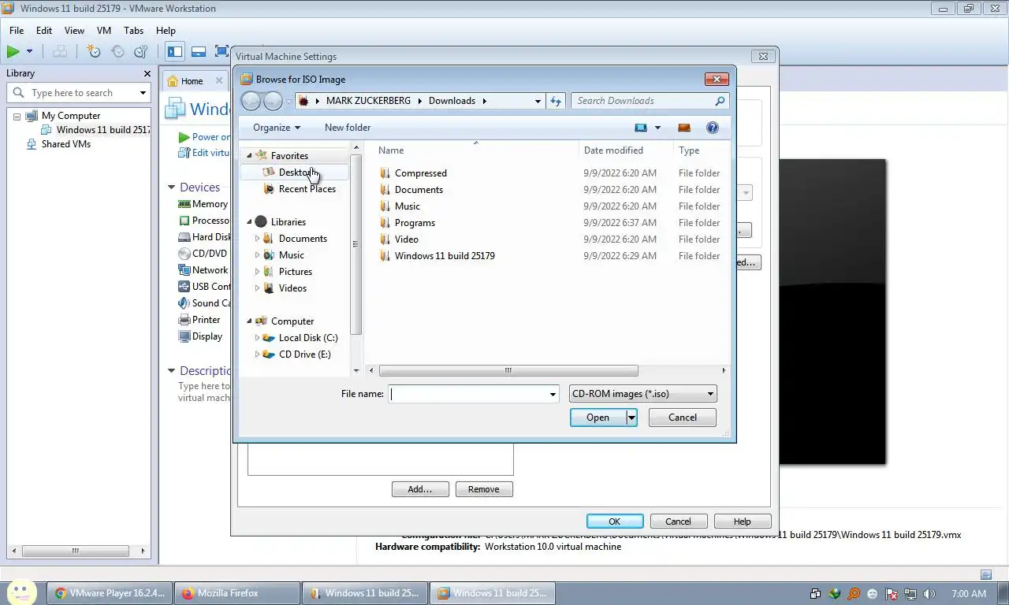The height and width of the screenshot is (605, 1009).
Task: Click the volume speaker tray icon
Action: coord(929,594)
